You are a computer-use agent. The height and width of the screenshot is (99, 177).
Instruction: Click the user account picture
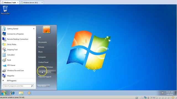46,30
